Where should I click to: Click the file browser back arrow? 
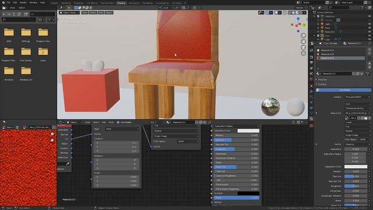click(x=4, y=14)
